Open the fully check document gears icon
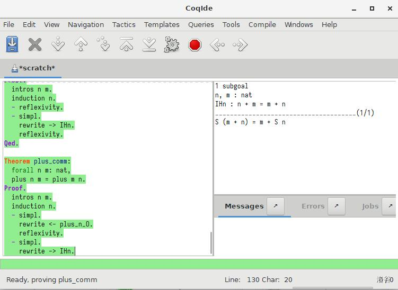 pyautogui.click(x=172, y=45)
